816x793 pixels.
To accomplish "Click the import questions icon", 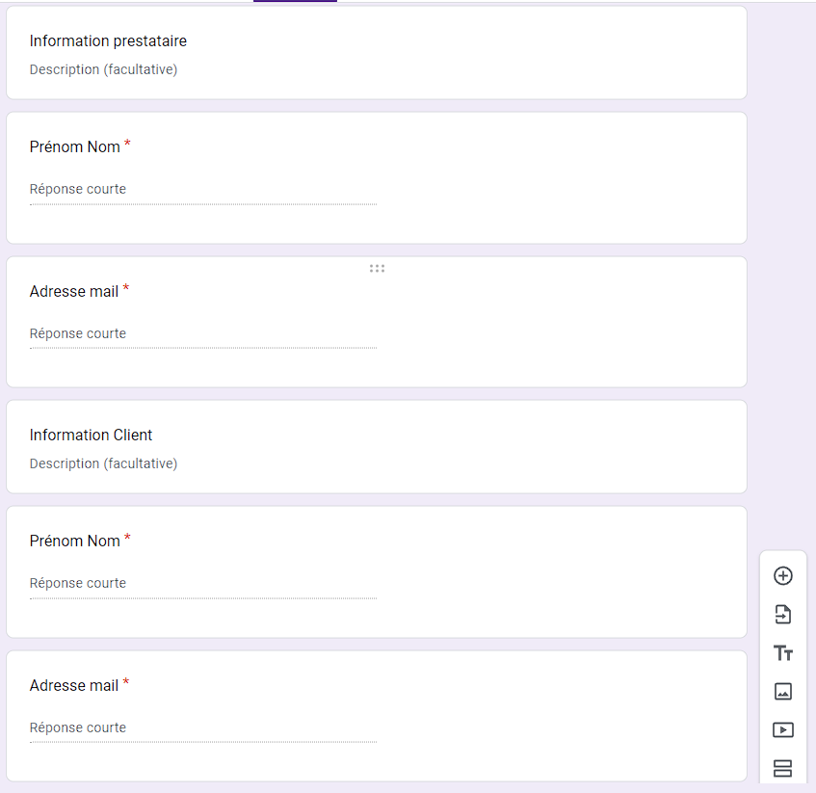I will 783,615.
